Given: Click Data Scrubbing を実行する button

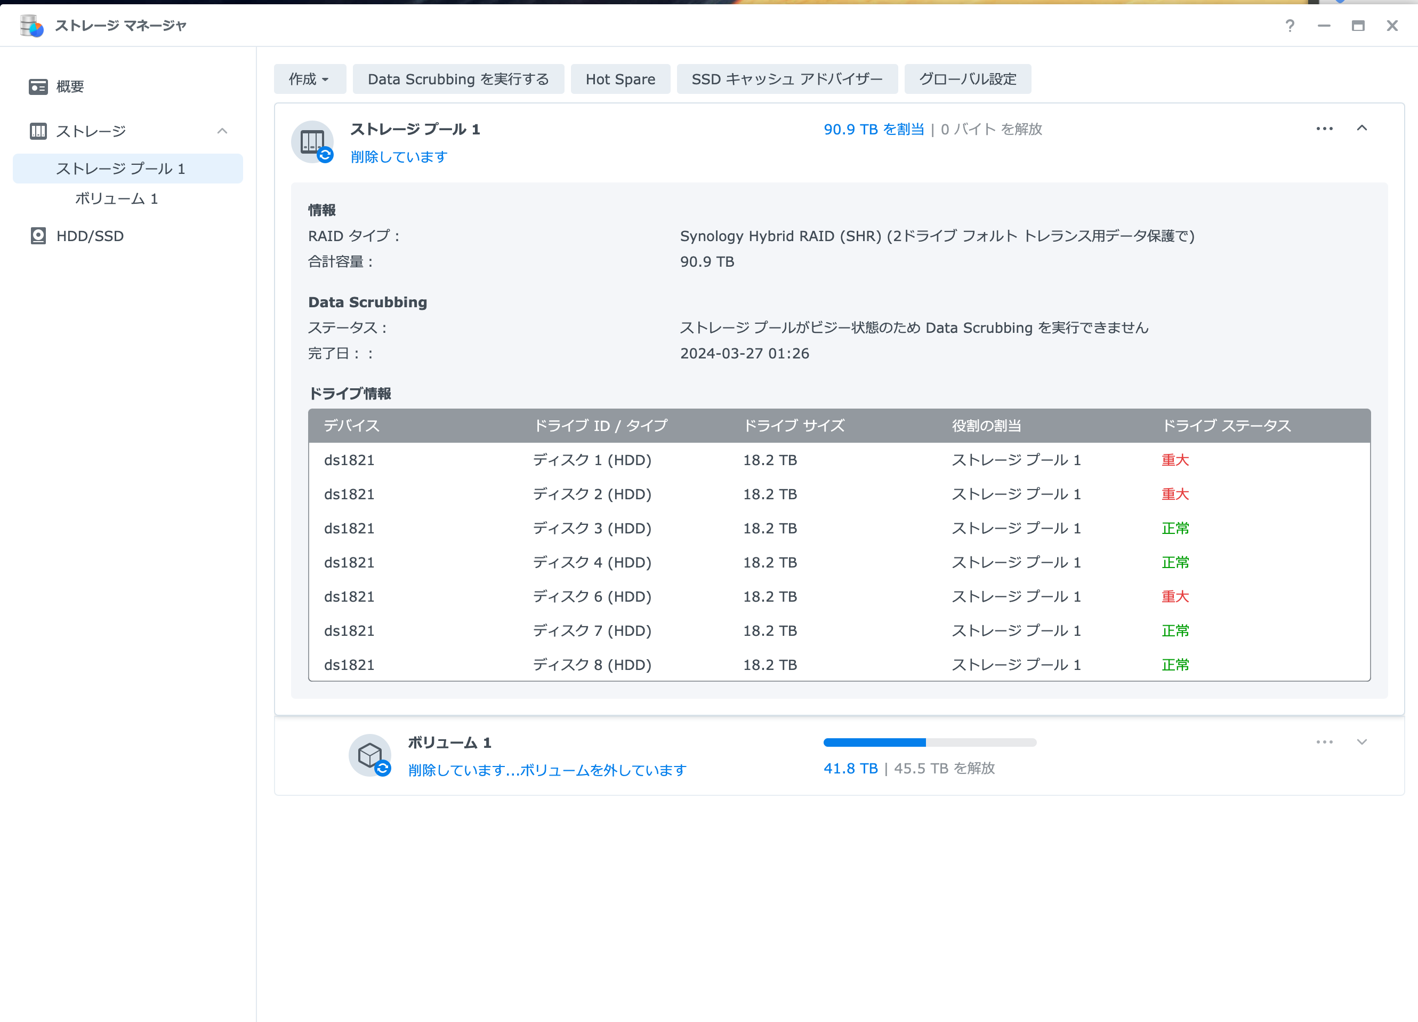Looking at the screenshot, I should click(458, 79).
